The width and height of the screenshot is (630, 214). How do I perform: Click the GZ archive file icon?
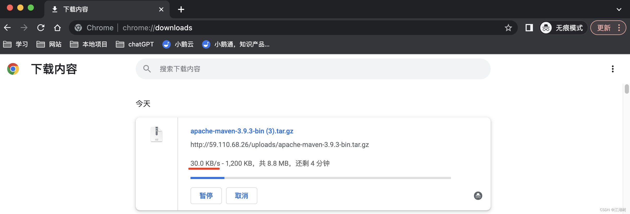click(x=157, y=134)
